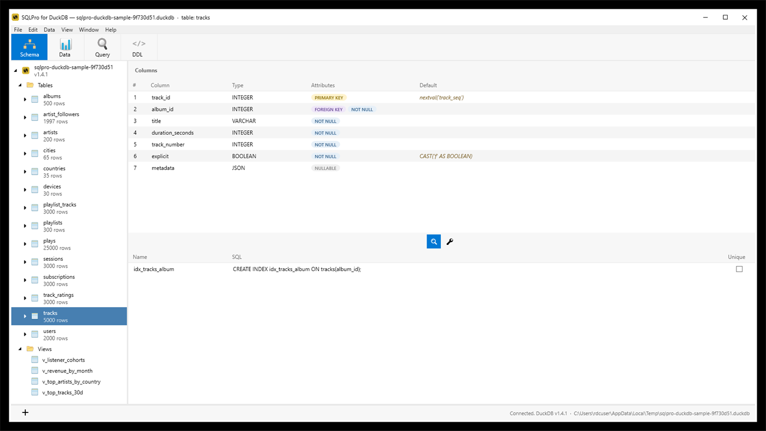Screen dimensions: 766x431
Task: Click the albums table icon
Action: coord(35,100)
